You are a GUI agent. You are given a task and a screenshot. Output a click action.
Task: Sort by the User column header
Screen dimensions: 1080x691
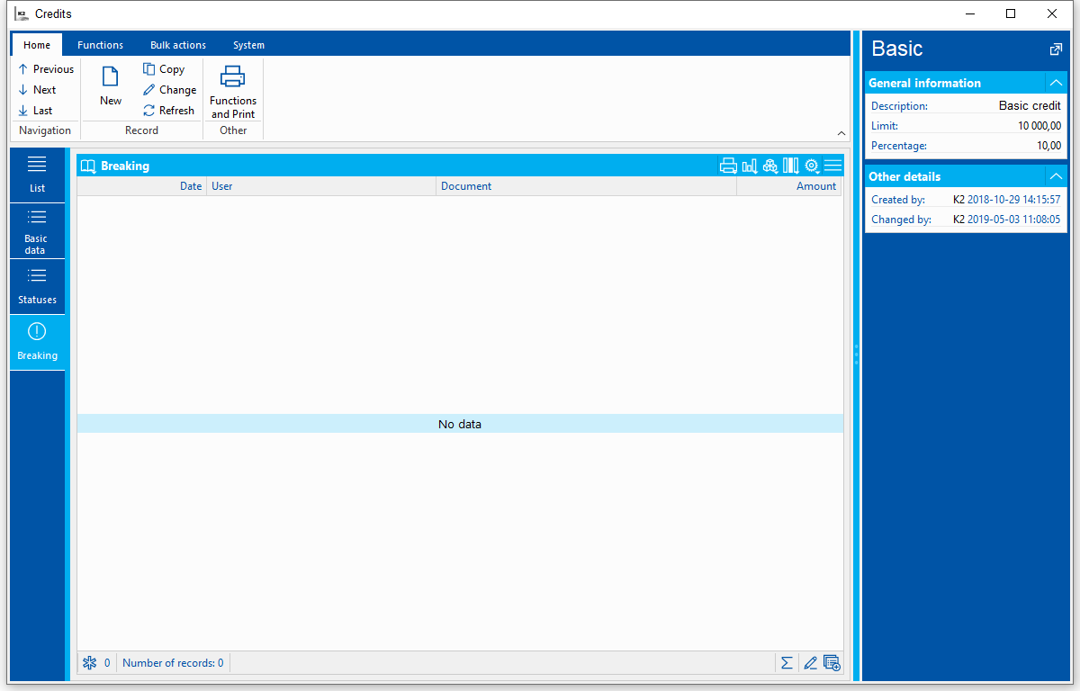[321, 186]
